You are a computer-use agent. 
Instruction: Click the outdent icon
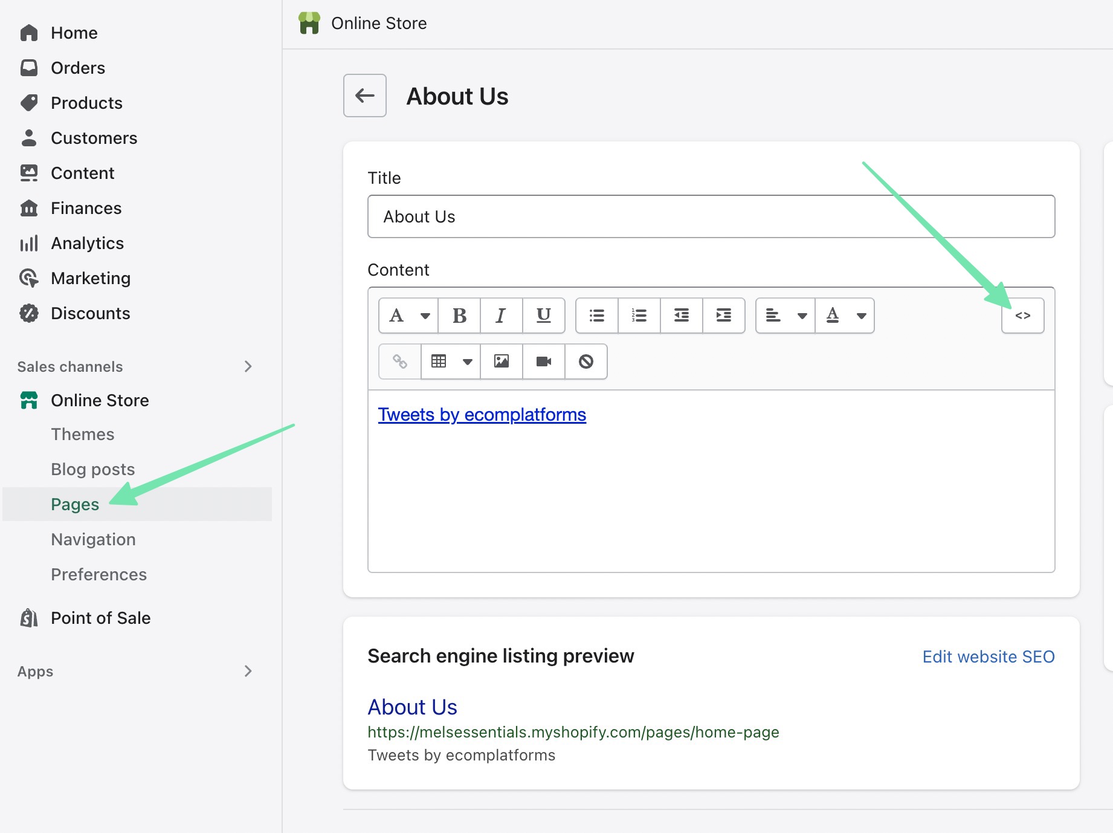(681, 316)
